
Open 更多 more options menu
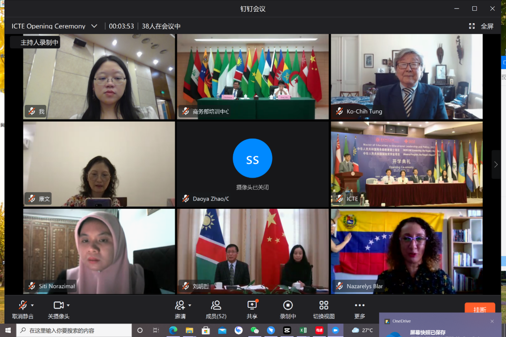[x=359, y=309]
